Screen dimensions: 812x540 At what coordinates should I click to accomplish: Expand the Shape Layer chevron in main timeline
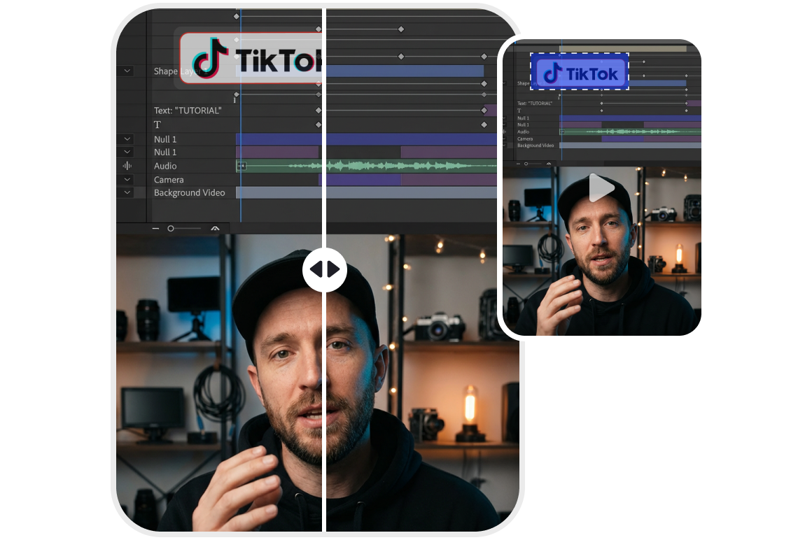[127, 71]
